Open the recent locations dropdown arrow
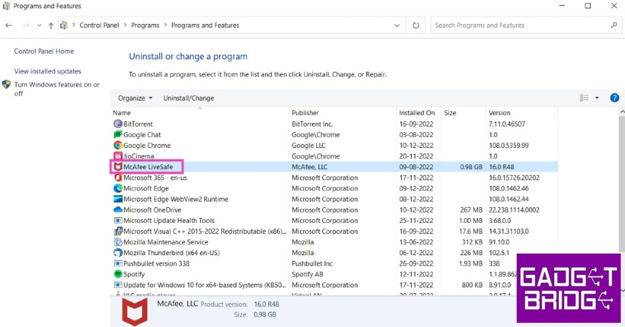The width and height of the screenshot is (625, 327). (39, 25)
